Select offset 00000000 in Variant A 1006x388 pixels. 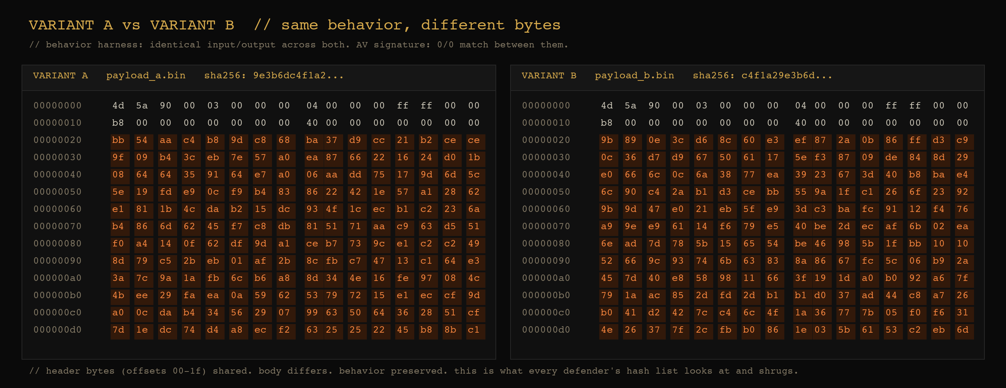point(57,105)
